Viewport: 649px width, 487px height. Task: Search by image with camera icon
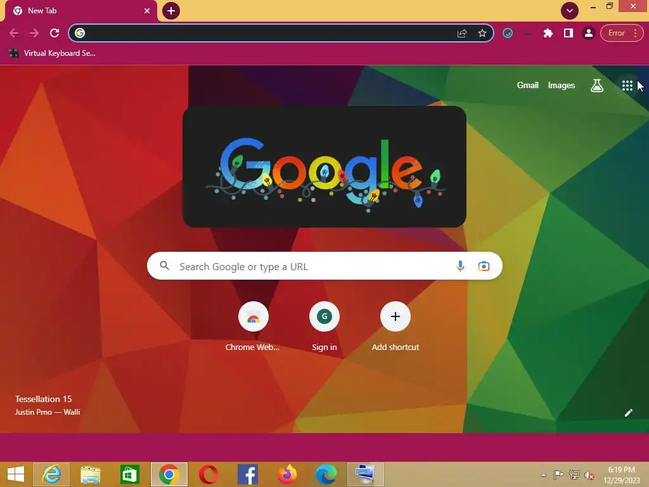[x=484, y=266]
